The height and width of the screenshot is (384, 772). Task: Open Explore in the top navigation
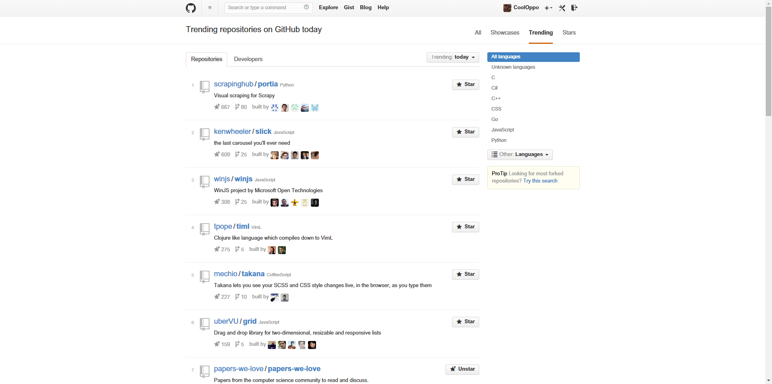[329, 8]
